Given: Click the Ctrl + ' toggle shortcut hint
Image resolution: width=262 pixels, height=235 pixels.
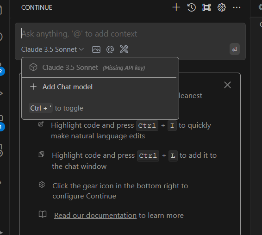Looking at the screenshot, I should point(56,108).
